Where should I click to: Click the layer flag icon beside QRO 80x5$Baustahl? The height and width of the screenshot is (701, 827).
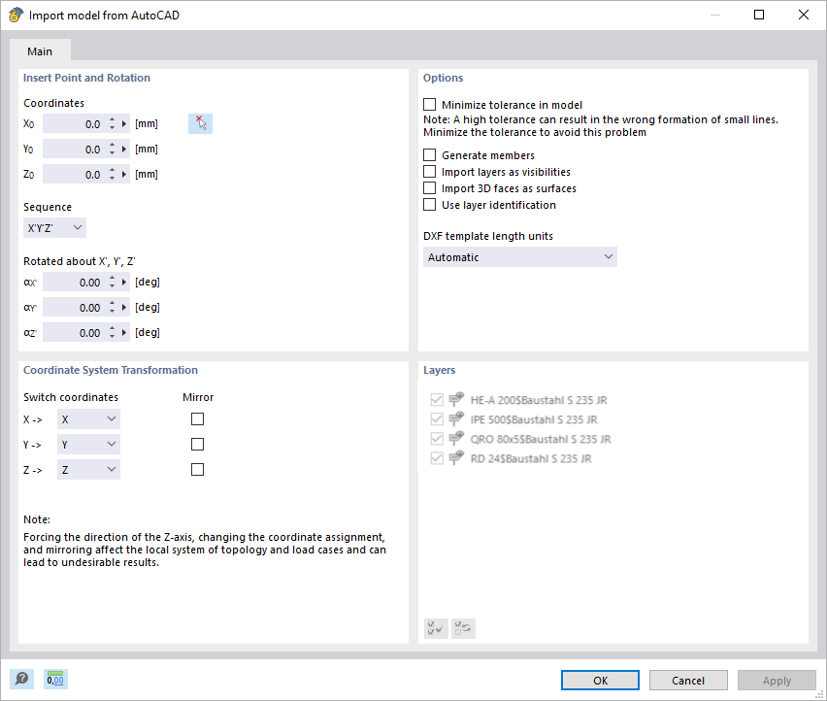point(455,438)
